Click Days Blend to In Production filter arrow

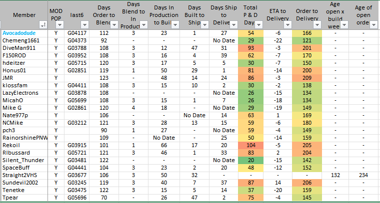coord(143,24)
